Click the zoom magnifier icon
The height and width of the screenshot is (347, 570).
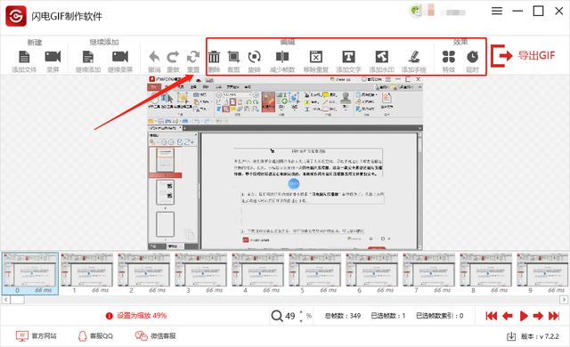coord(277,316)
